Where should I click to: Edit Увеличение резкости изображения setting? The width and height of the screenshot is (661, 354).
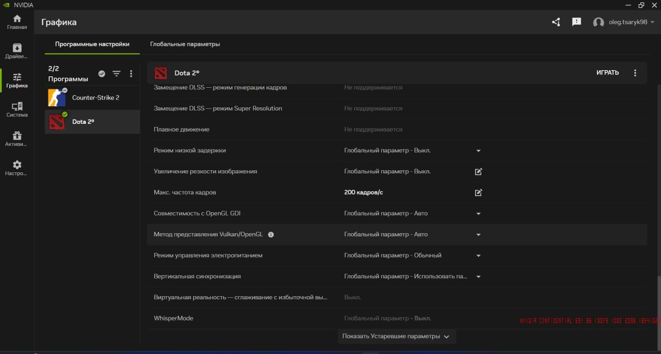pyautogui.click(x=478, y=171)
